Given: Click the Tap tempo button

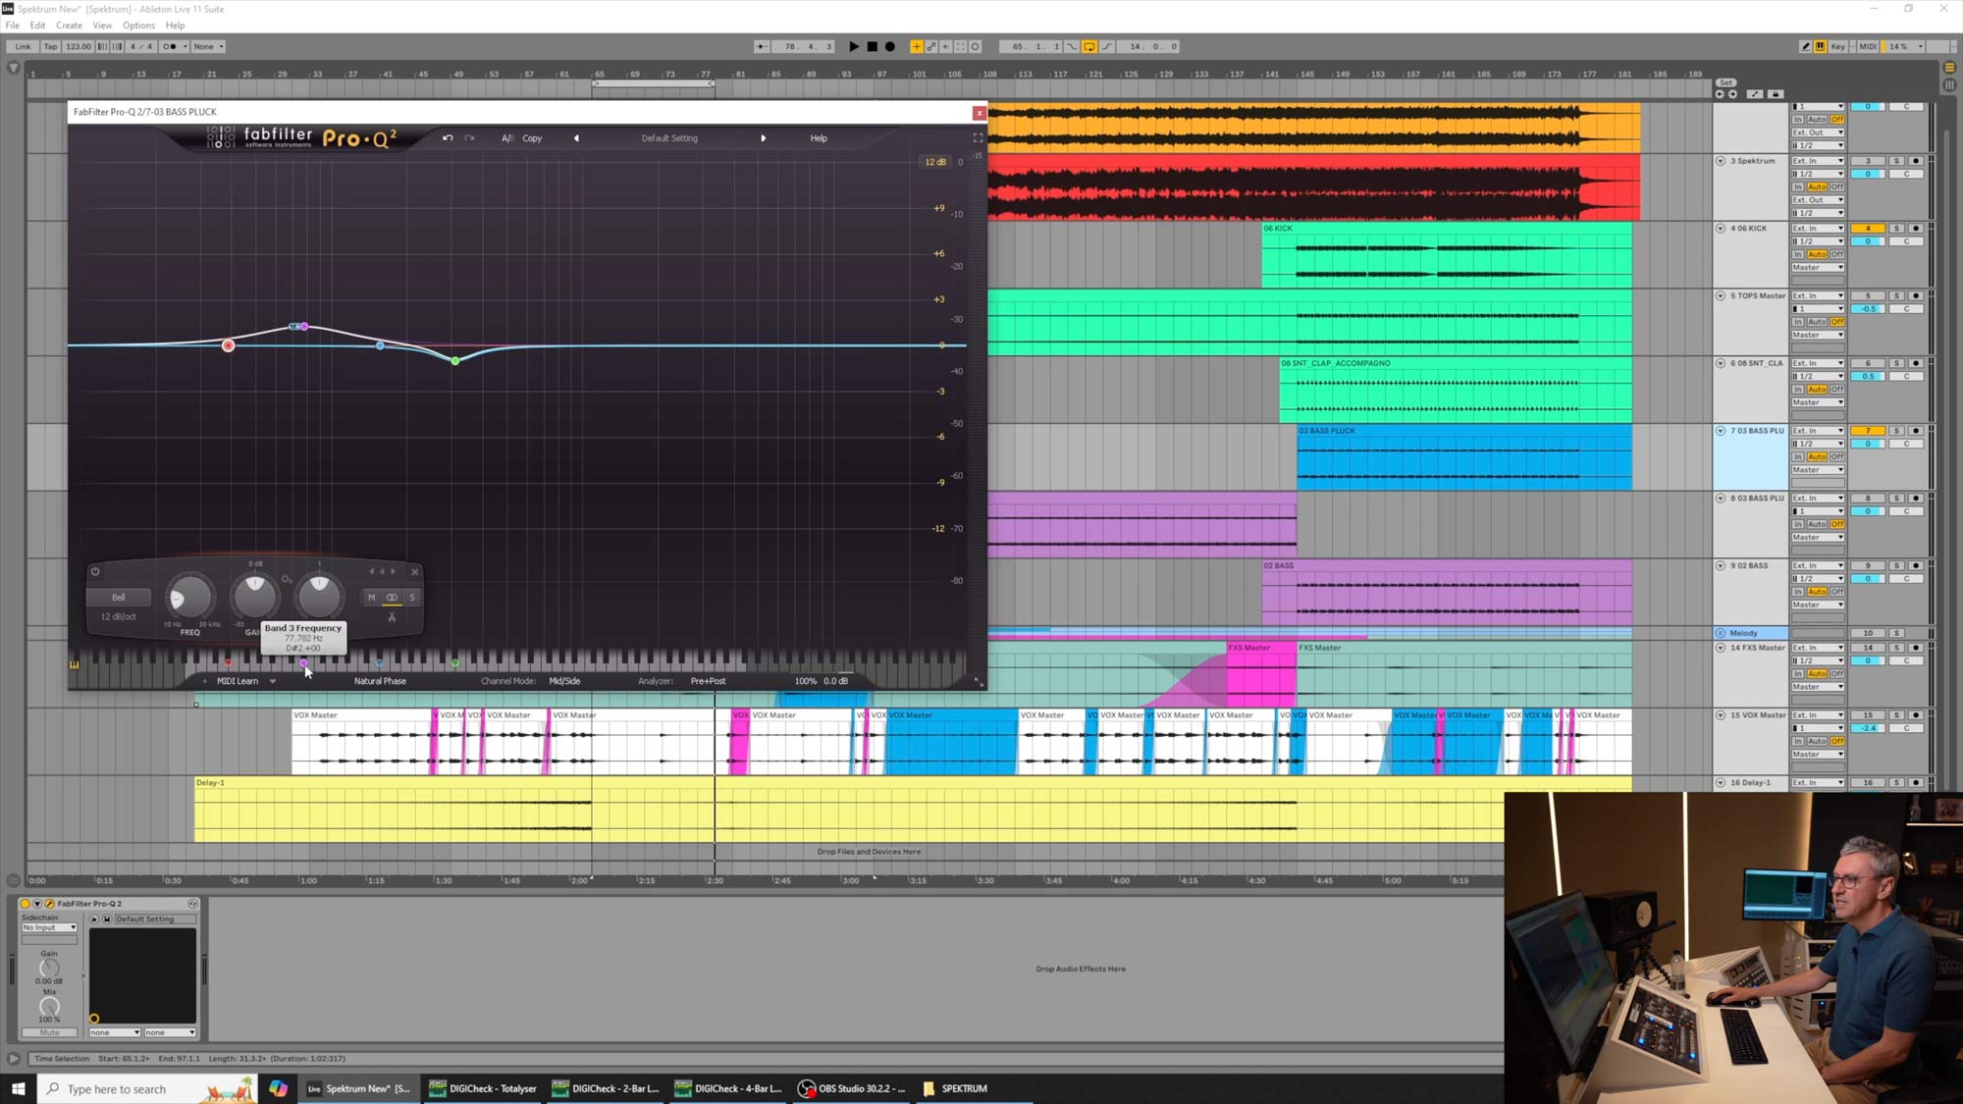Looking at the screenshot, I should (x=50, y=46).
